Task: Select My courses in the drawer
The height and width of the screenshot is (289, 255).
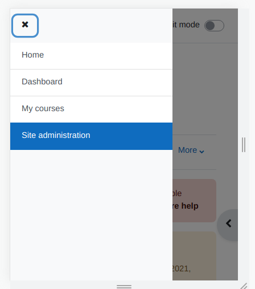Action: tap(91, 109)
